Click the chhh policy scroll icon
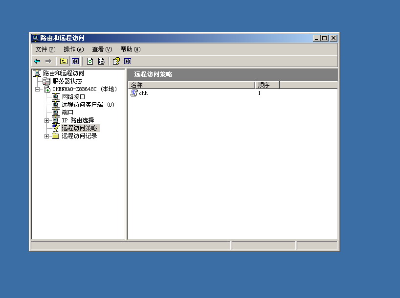 tap(134, 93)
